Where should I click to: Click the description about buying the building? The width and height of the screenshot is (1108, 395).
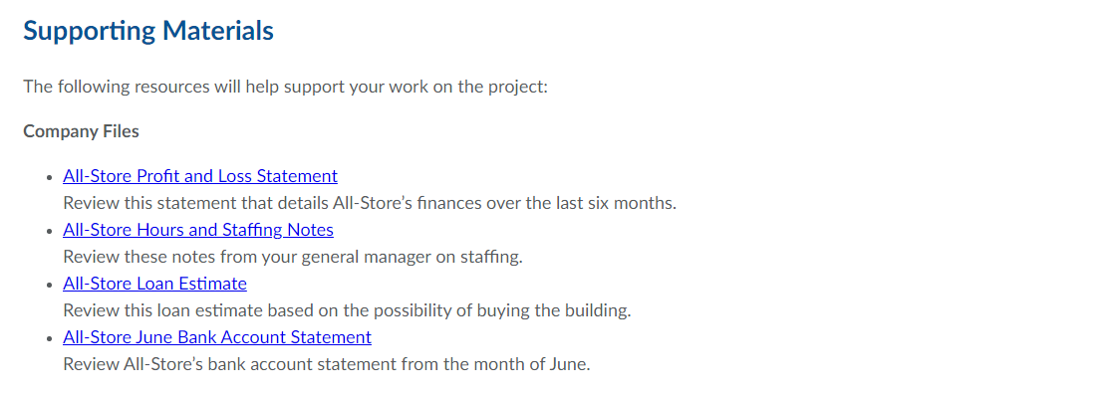click(x=347, y=310)
